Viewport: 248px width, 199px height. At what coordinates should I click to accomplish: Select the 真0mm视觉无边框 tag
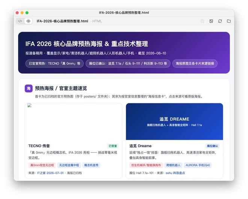click(x=42, y=165)
